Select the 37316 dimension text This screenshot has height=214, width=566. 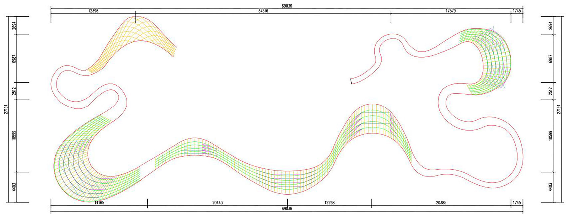[263, 11]
